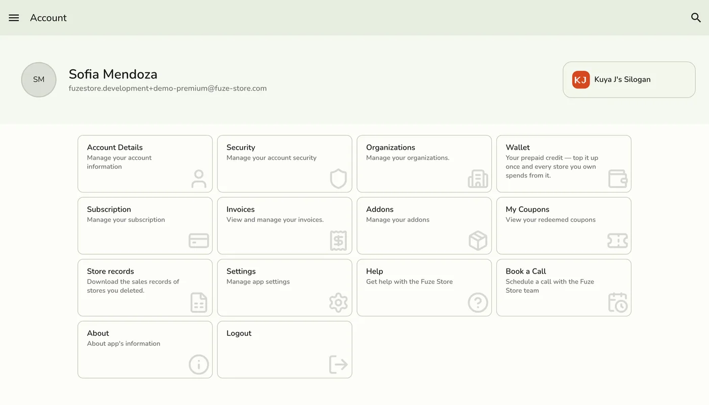Go to Organizations title text
The height and width of the screenshot is (405, 709).
[x=390, y=148]
